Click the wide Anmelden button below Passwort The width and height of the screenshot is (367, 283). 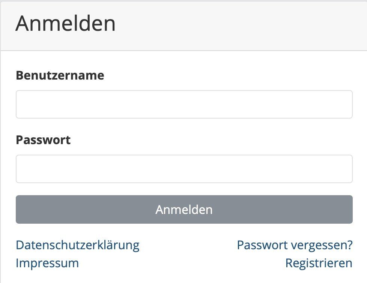pos(184,209)
